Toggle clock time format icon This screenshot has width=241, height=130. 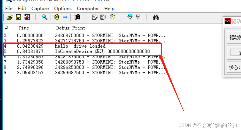click(112, 17)
